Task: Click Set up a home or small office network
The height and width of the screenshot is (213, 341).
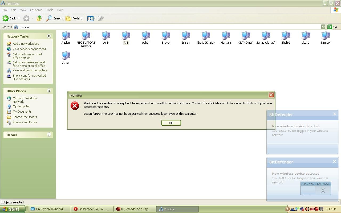Action: 27,56
